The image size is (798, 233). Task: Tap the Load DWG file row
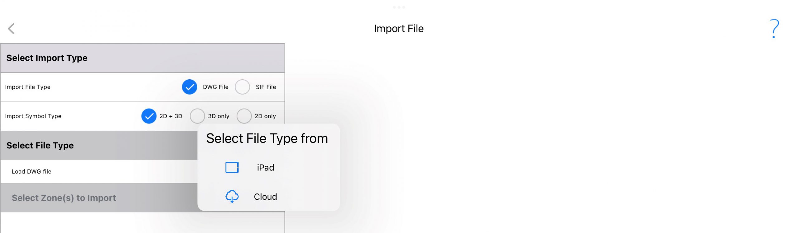pyautogui.click(x=99, y=171)
